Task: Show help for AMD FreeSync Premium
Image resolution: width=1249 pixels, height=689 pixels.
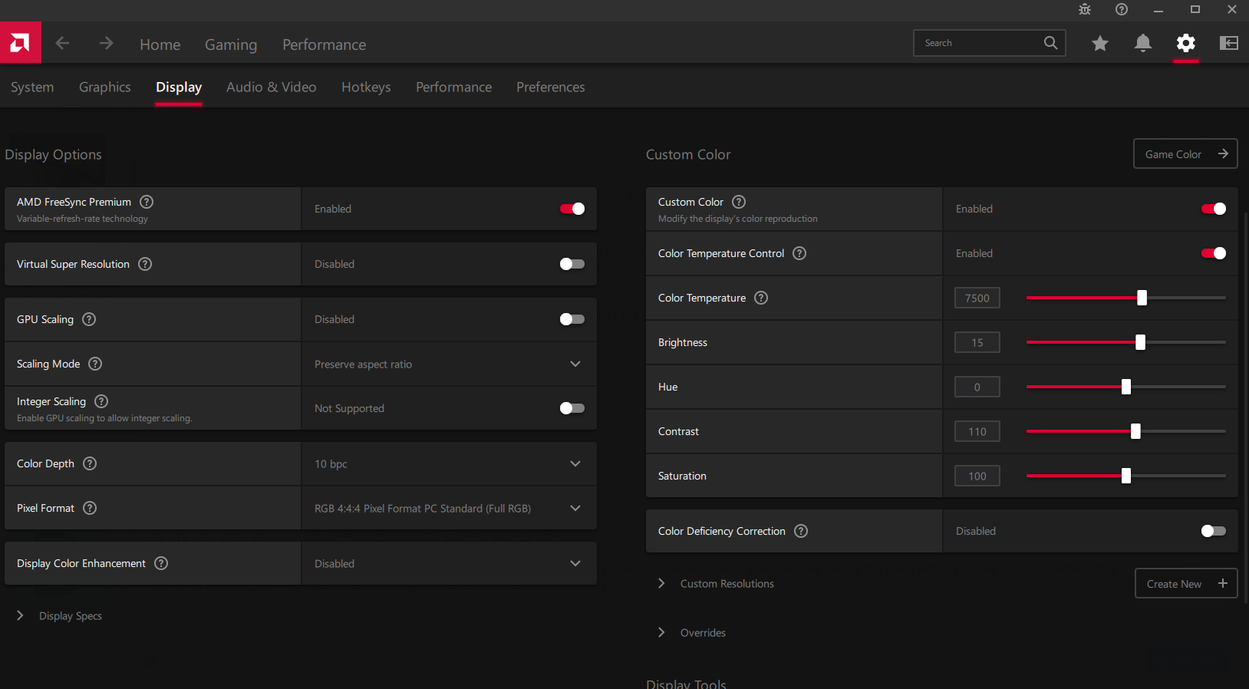Action: 147,202
